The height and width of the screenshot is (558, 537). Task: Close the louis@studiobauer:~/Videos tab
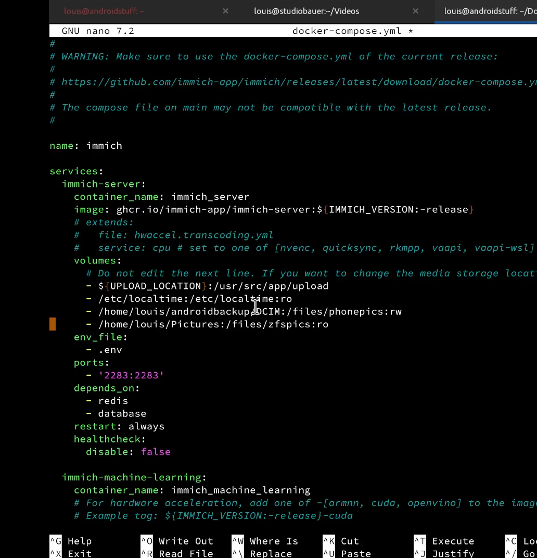pos(415,11)
